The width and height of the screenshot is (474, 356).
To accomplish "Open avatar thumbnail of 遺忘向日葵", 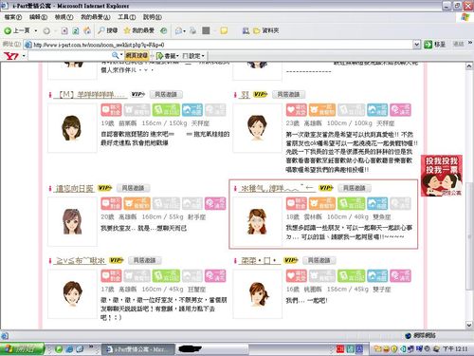I will [72, 221].
